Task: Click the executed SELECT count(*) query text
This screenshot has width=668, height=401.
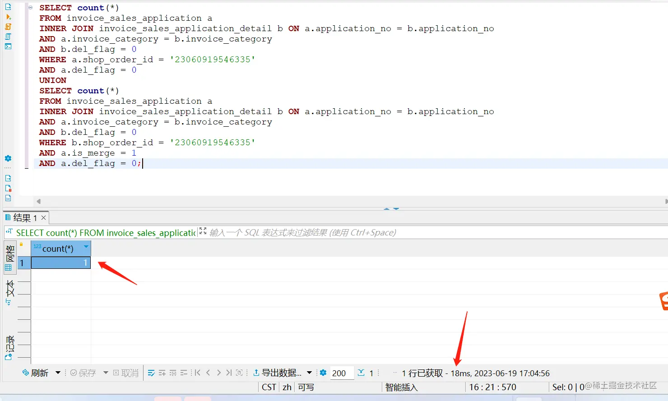Action: [x=106, y=233]
